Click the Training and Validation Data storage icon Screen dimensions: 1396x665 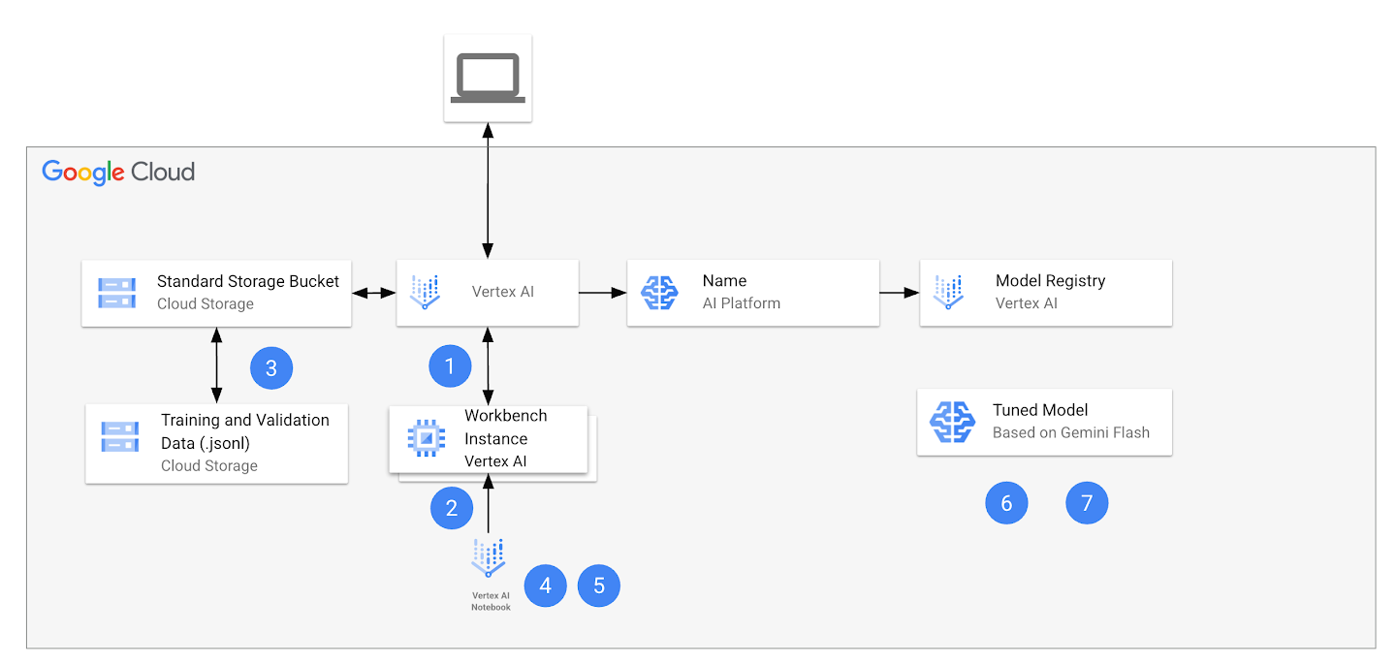click(120, 436)
